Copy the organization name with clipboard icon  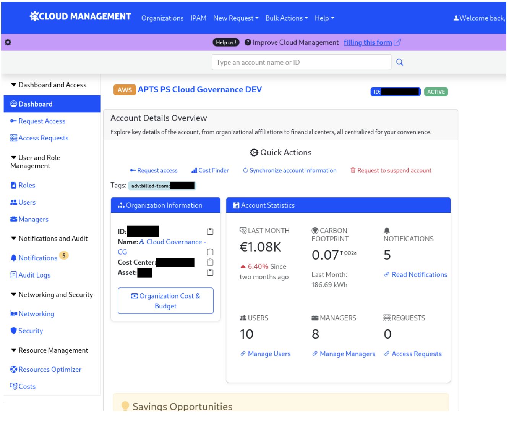tap(210, 252)
